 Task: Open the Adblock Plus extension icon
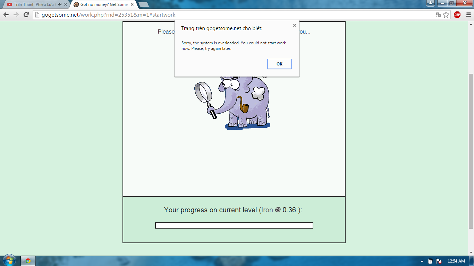click(457, 15)
